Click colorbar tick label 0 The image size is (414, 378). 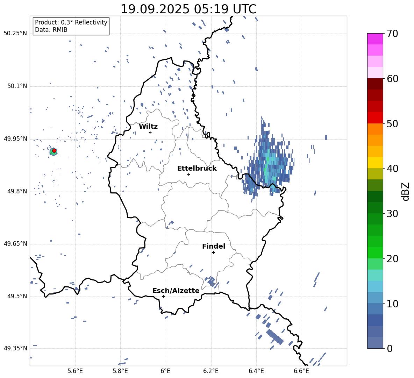(x=390, y=348)
